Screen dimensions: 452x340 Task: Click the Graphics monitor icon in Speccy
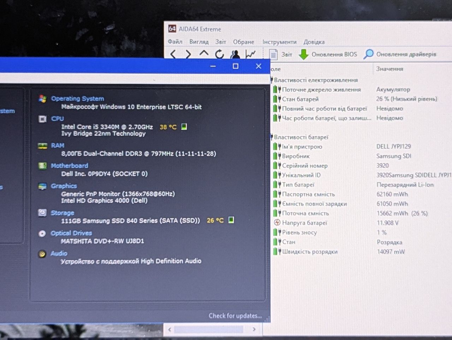(42, 186)
